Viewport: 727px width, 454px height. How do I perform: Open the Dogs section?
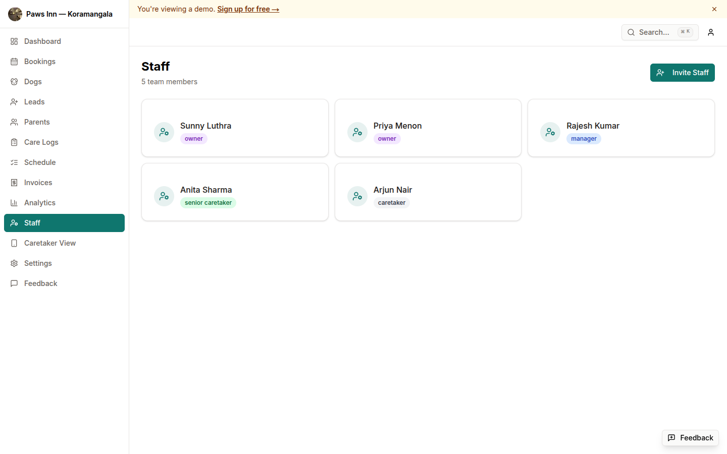click(33, 82)
